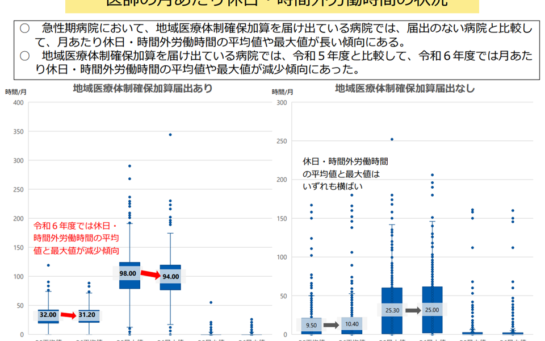Viewport: 545px width, 341px height.
Task: Click the top outlier dot near 250 in right chart
Action: pos(391,139)
